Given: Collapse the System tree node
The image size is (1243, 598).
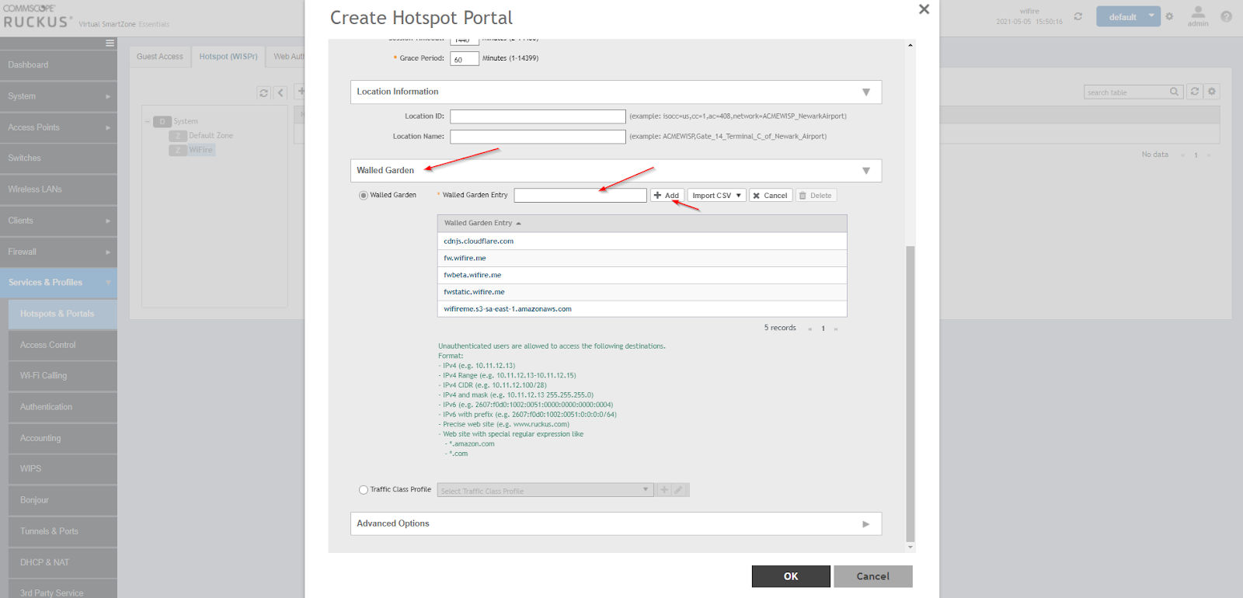Looking at the screenshot, I should (148, 122).
